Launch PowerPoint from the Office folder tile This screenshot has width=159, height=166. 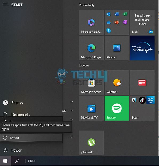point(117,22)
